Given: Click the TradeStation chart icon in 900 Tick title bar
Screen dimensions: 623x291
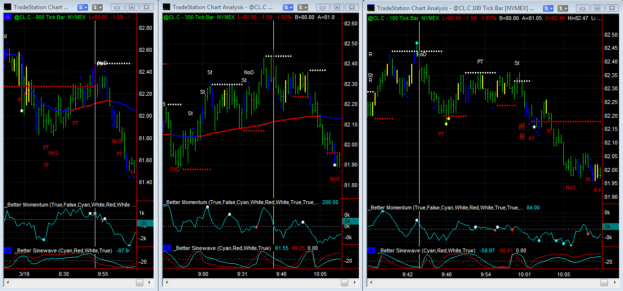Looking at the screenshot, I should click(x=6, y=7).
